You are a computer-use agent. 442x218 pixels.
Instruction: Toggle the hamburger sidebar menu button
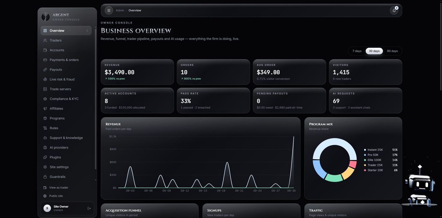(109, 10)
